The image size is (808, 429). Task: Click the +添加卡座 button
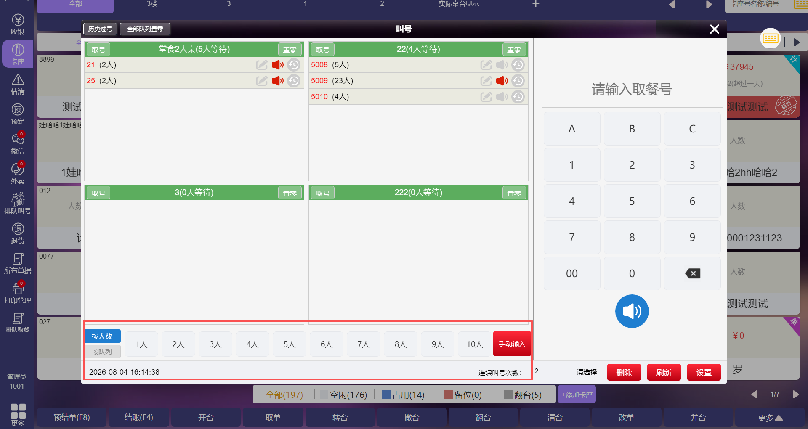click(x=577, y=395)
